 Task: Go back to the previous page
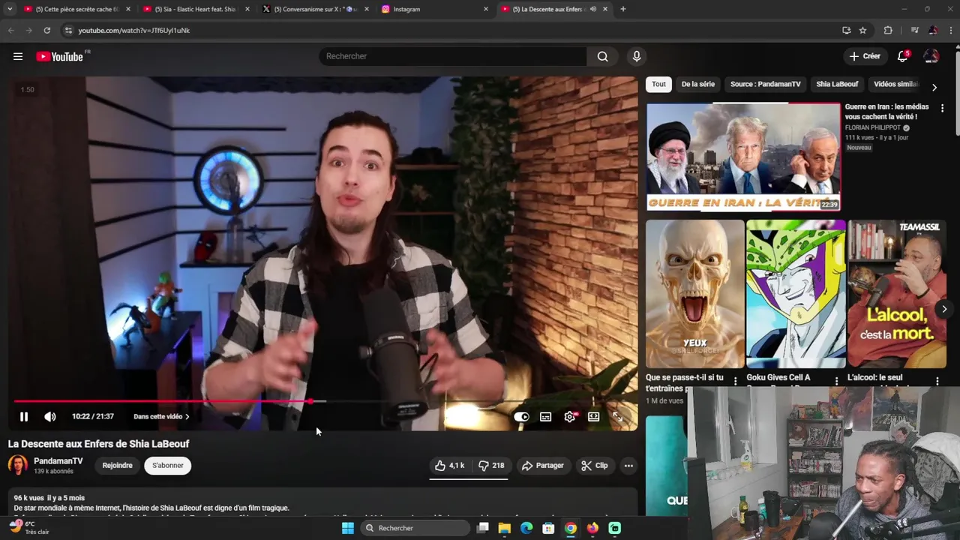[10, 30]
